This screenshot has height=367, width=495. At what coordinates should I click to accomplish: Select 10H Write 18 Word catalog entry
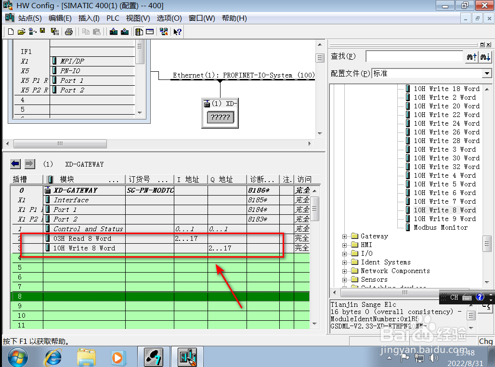tap(447, 89)
